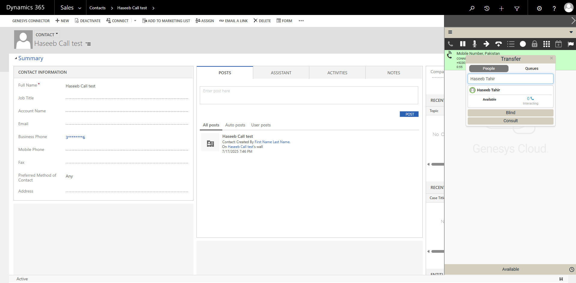Image resolution: width=576 pixels, height=283 pixels.
Task: Switch to the NOTES tab
Action: [394, 73]
